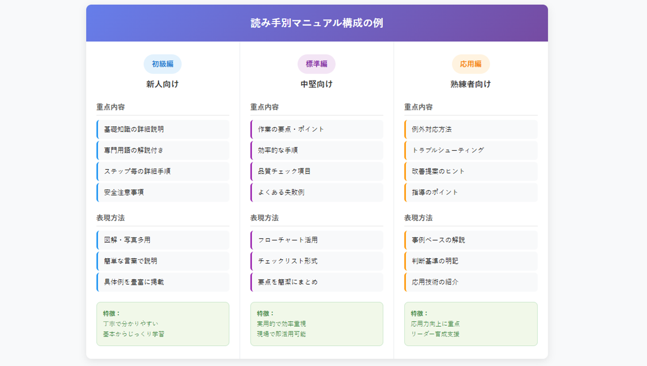Click 実用的で効率重視 feature text
The width and height of the screenshot is (647, 366).
click(281, 324)
